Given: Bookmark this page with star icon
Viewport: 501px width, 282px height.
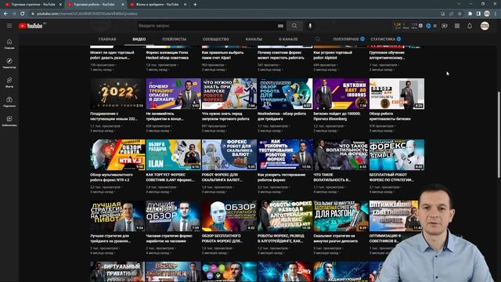Looking at the screenshot, I should coord(460,14).
